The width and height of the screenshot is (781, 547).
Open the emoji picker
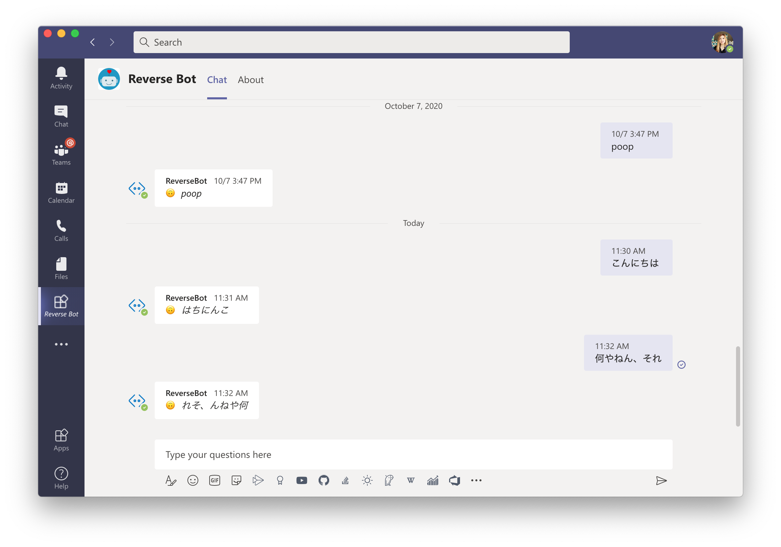pyautogui.click(x=193, y=480)
